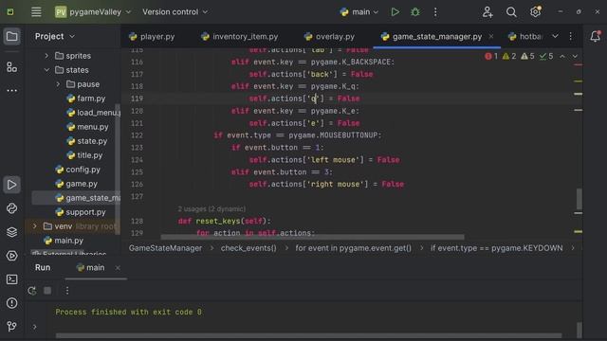Expand the sprites folder
This screenshot has height=341, width=607.
(x=46, y=56)
